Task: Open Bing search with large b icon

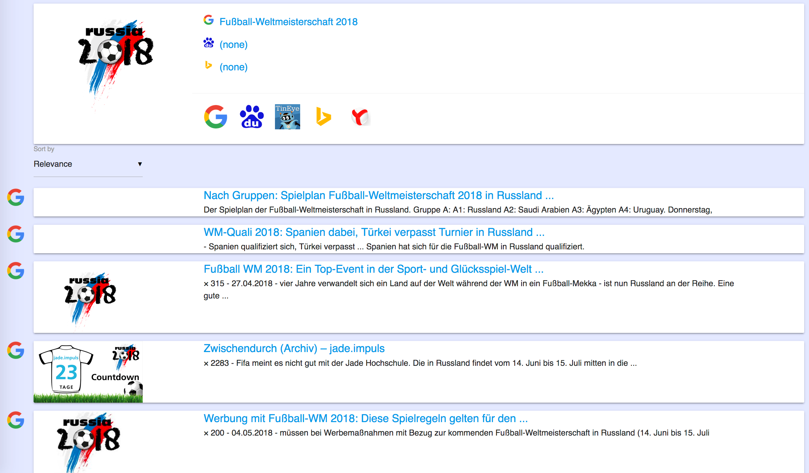Action: point(323,117)
